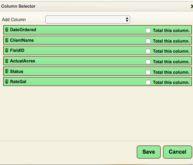Delete the DateOrdered column via trash icon

[6, 30]
